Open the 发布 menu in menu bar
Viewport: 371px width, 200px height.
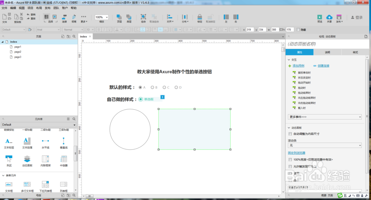click(x=47, y=8)
